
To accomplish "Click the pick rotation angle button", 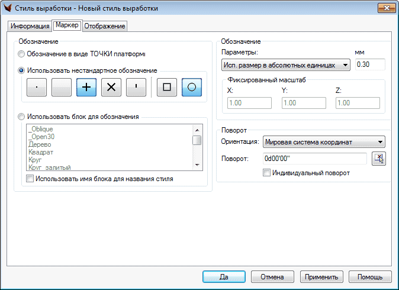I will point(378,158).
